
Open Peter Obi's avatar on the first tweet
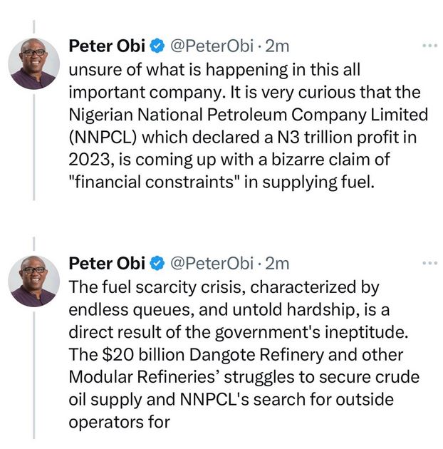click(x=33, y=63)
